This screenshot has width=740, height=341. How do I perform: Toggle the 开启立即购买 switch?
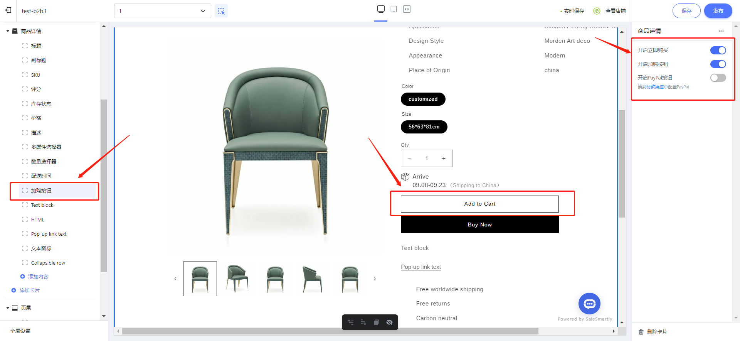[718, 50]
